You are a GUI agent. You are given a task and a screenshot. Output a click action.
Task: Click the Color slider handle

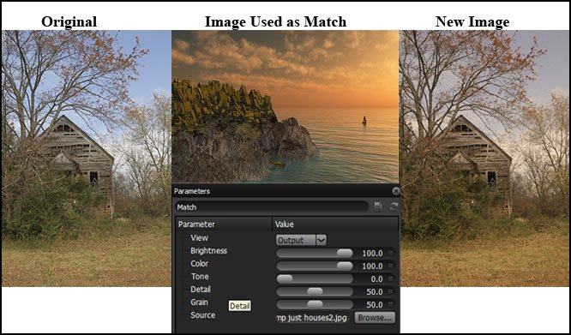click(x=345, y=266)
